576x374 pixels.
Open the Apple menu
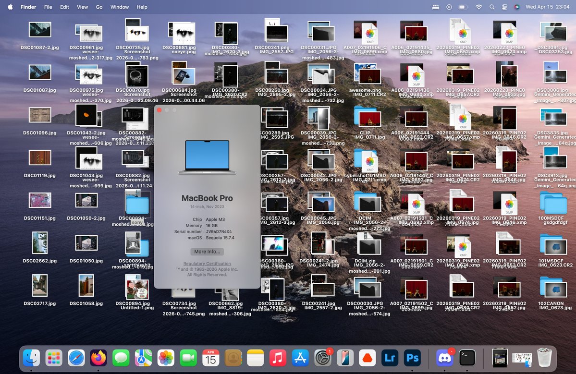click(10, 7)
